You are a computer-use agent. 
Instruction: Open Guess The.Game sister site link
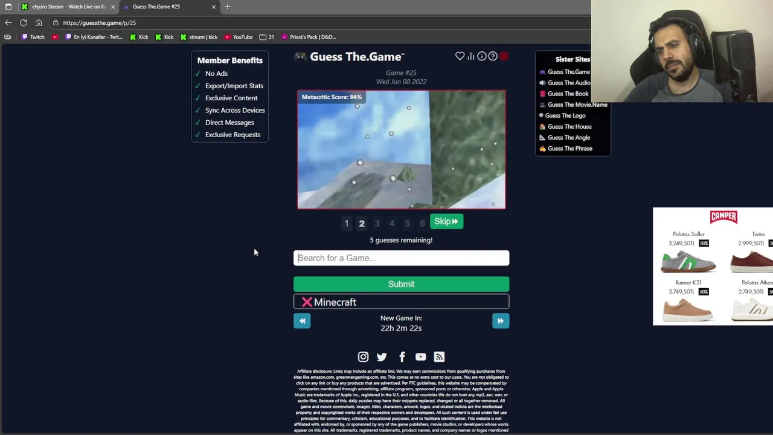click(569, 72)
